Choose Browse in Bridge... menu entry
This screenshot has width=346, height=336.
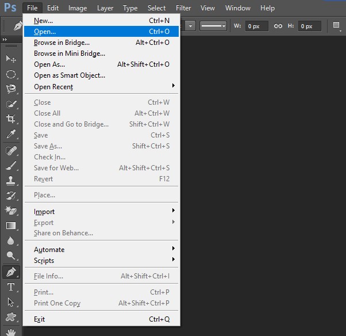tap(61, 43)
